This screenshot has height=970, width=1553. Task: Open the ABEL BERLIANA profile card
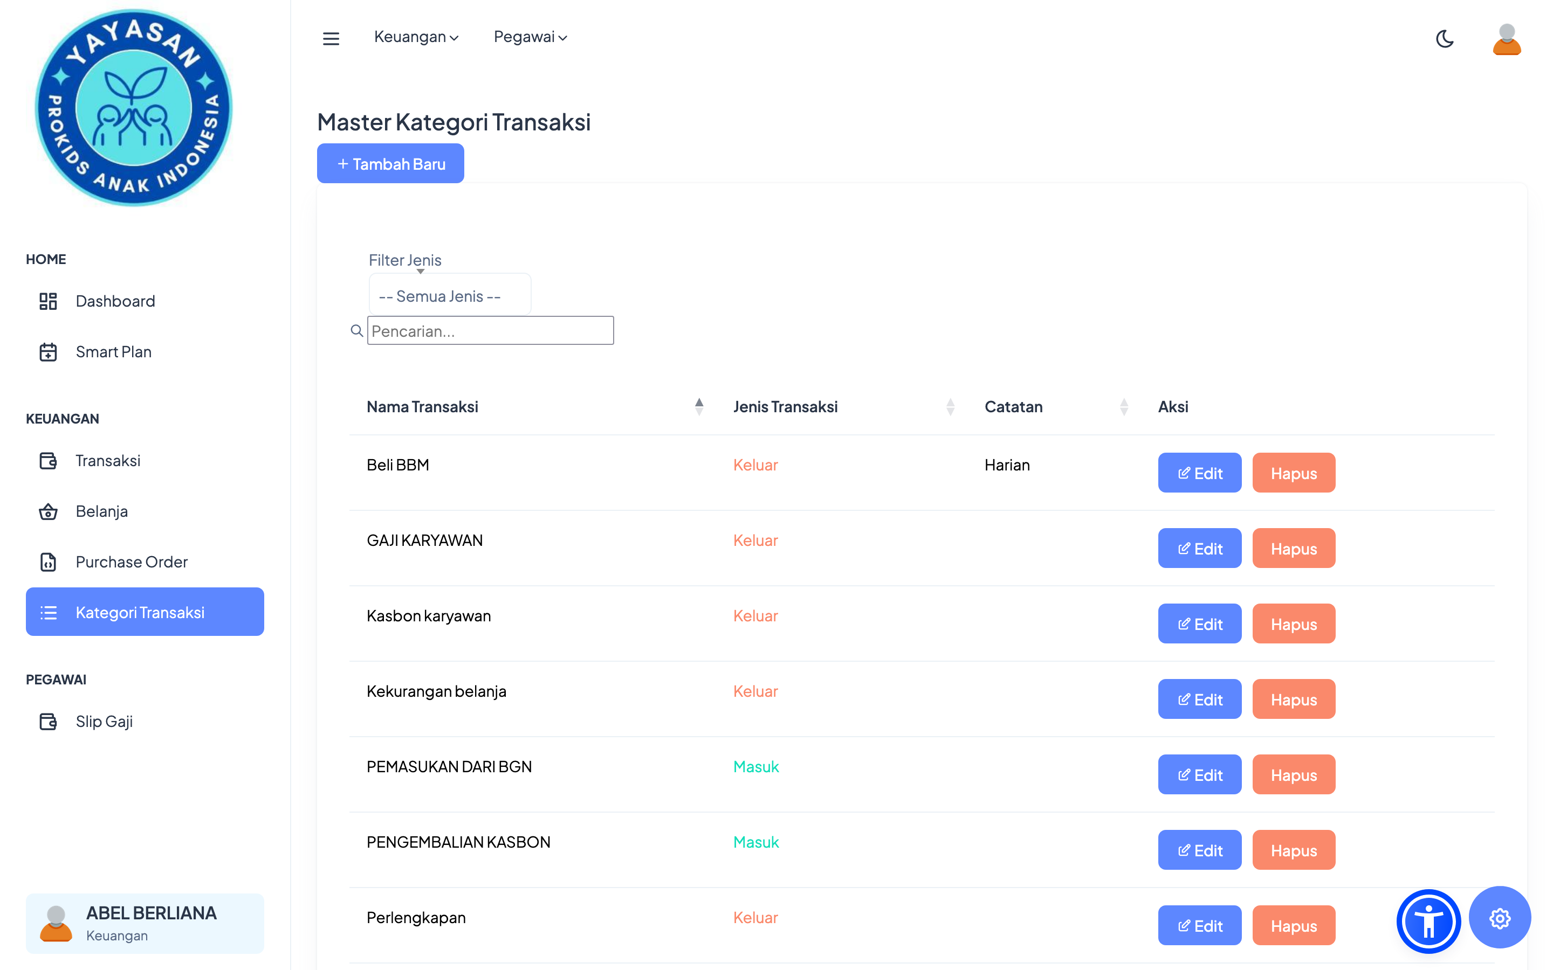(145, 923)
